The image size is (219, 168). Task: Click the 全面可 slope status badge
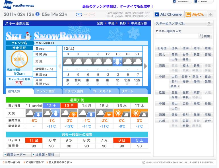coord(19,59)
